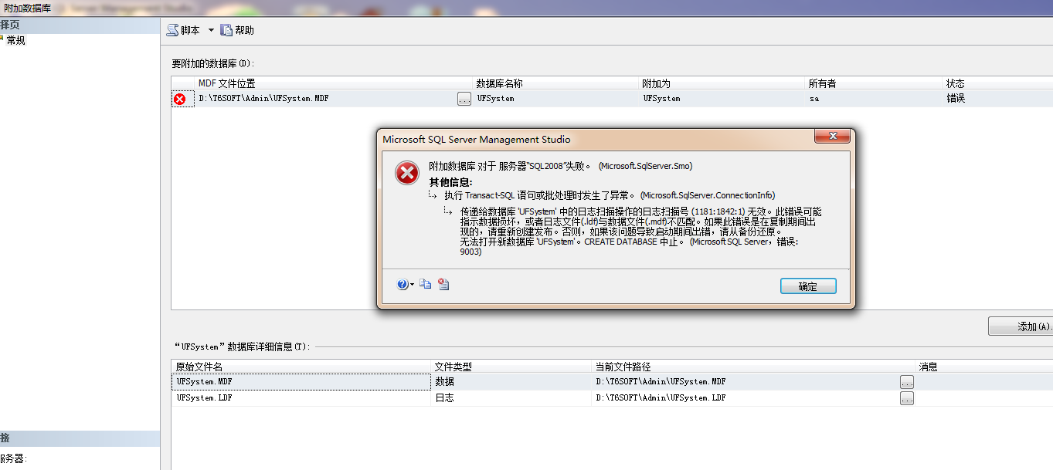Show the technical details icon in the error dialog
The height and width of the screenshot is (470, 1053).
(x=443, y=284)
